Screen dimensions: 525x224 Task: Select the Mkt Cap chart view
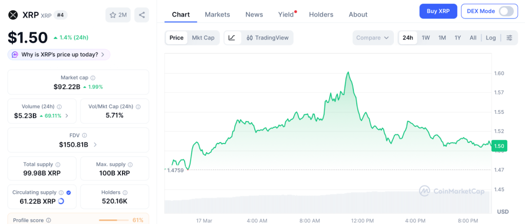pos(203,37)
